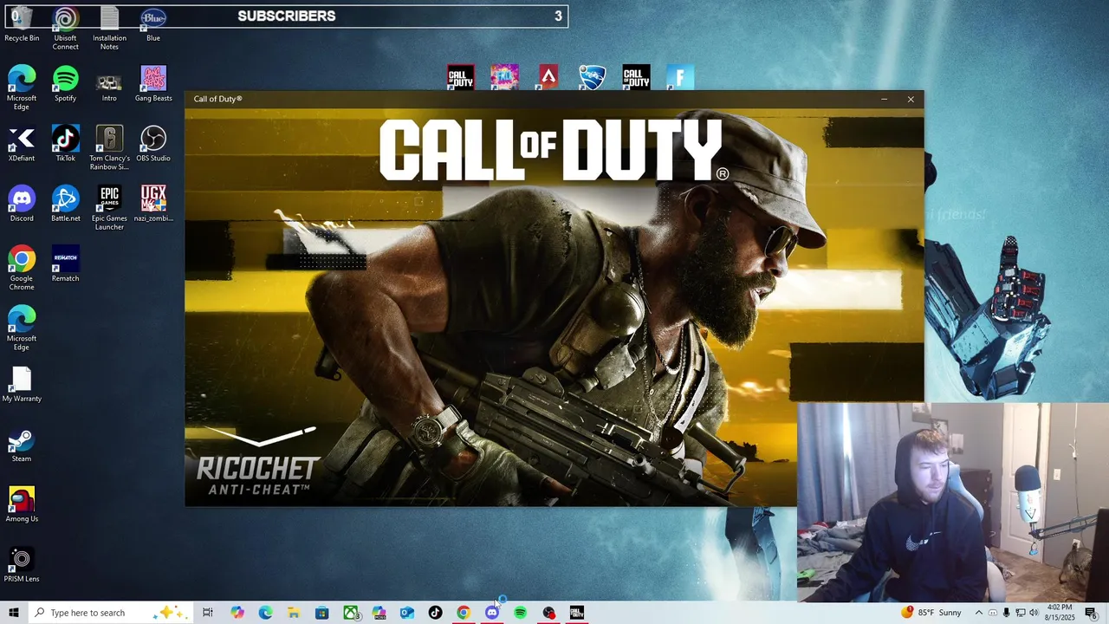Screen dimensions: 1109x624
Task: Open the Blue desktop shortcut
Action: pos(153,24)
